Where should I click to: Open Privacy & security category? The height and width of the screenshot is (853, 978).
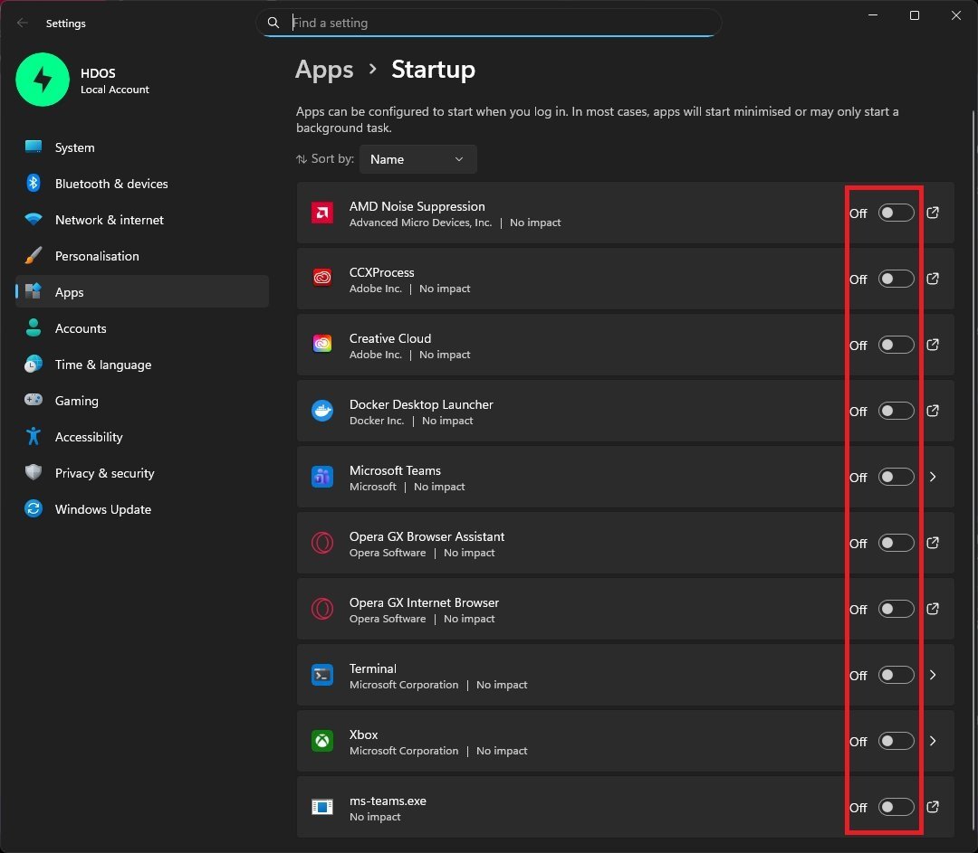pos(142,473)
